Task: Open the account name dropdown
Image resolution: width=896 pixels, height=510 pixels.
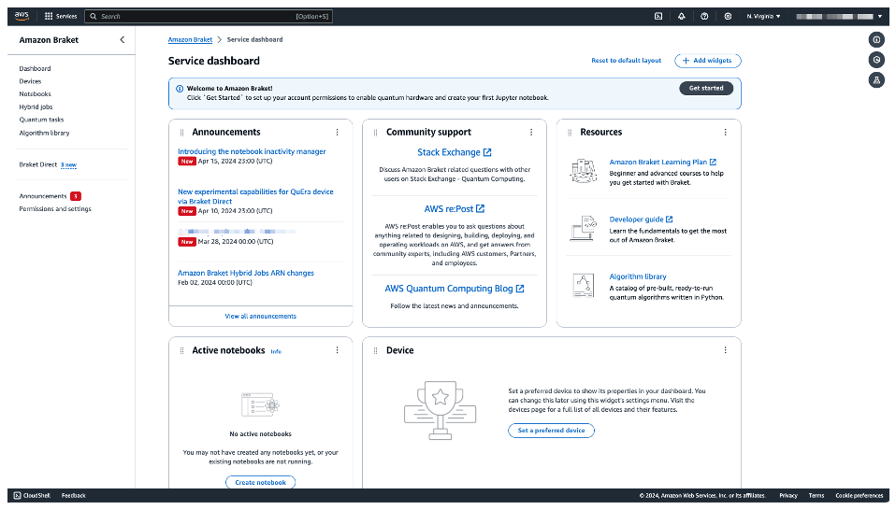Action: (840, 16)
